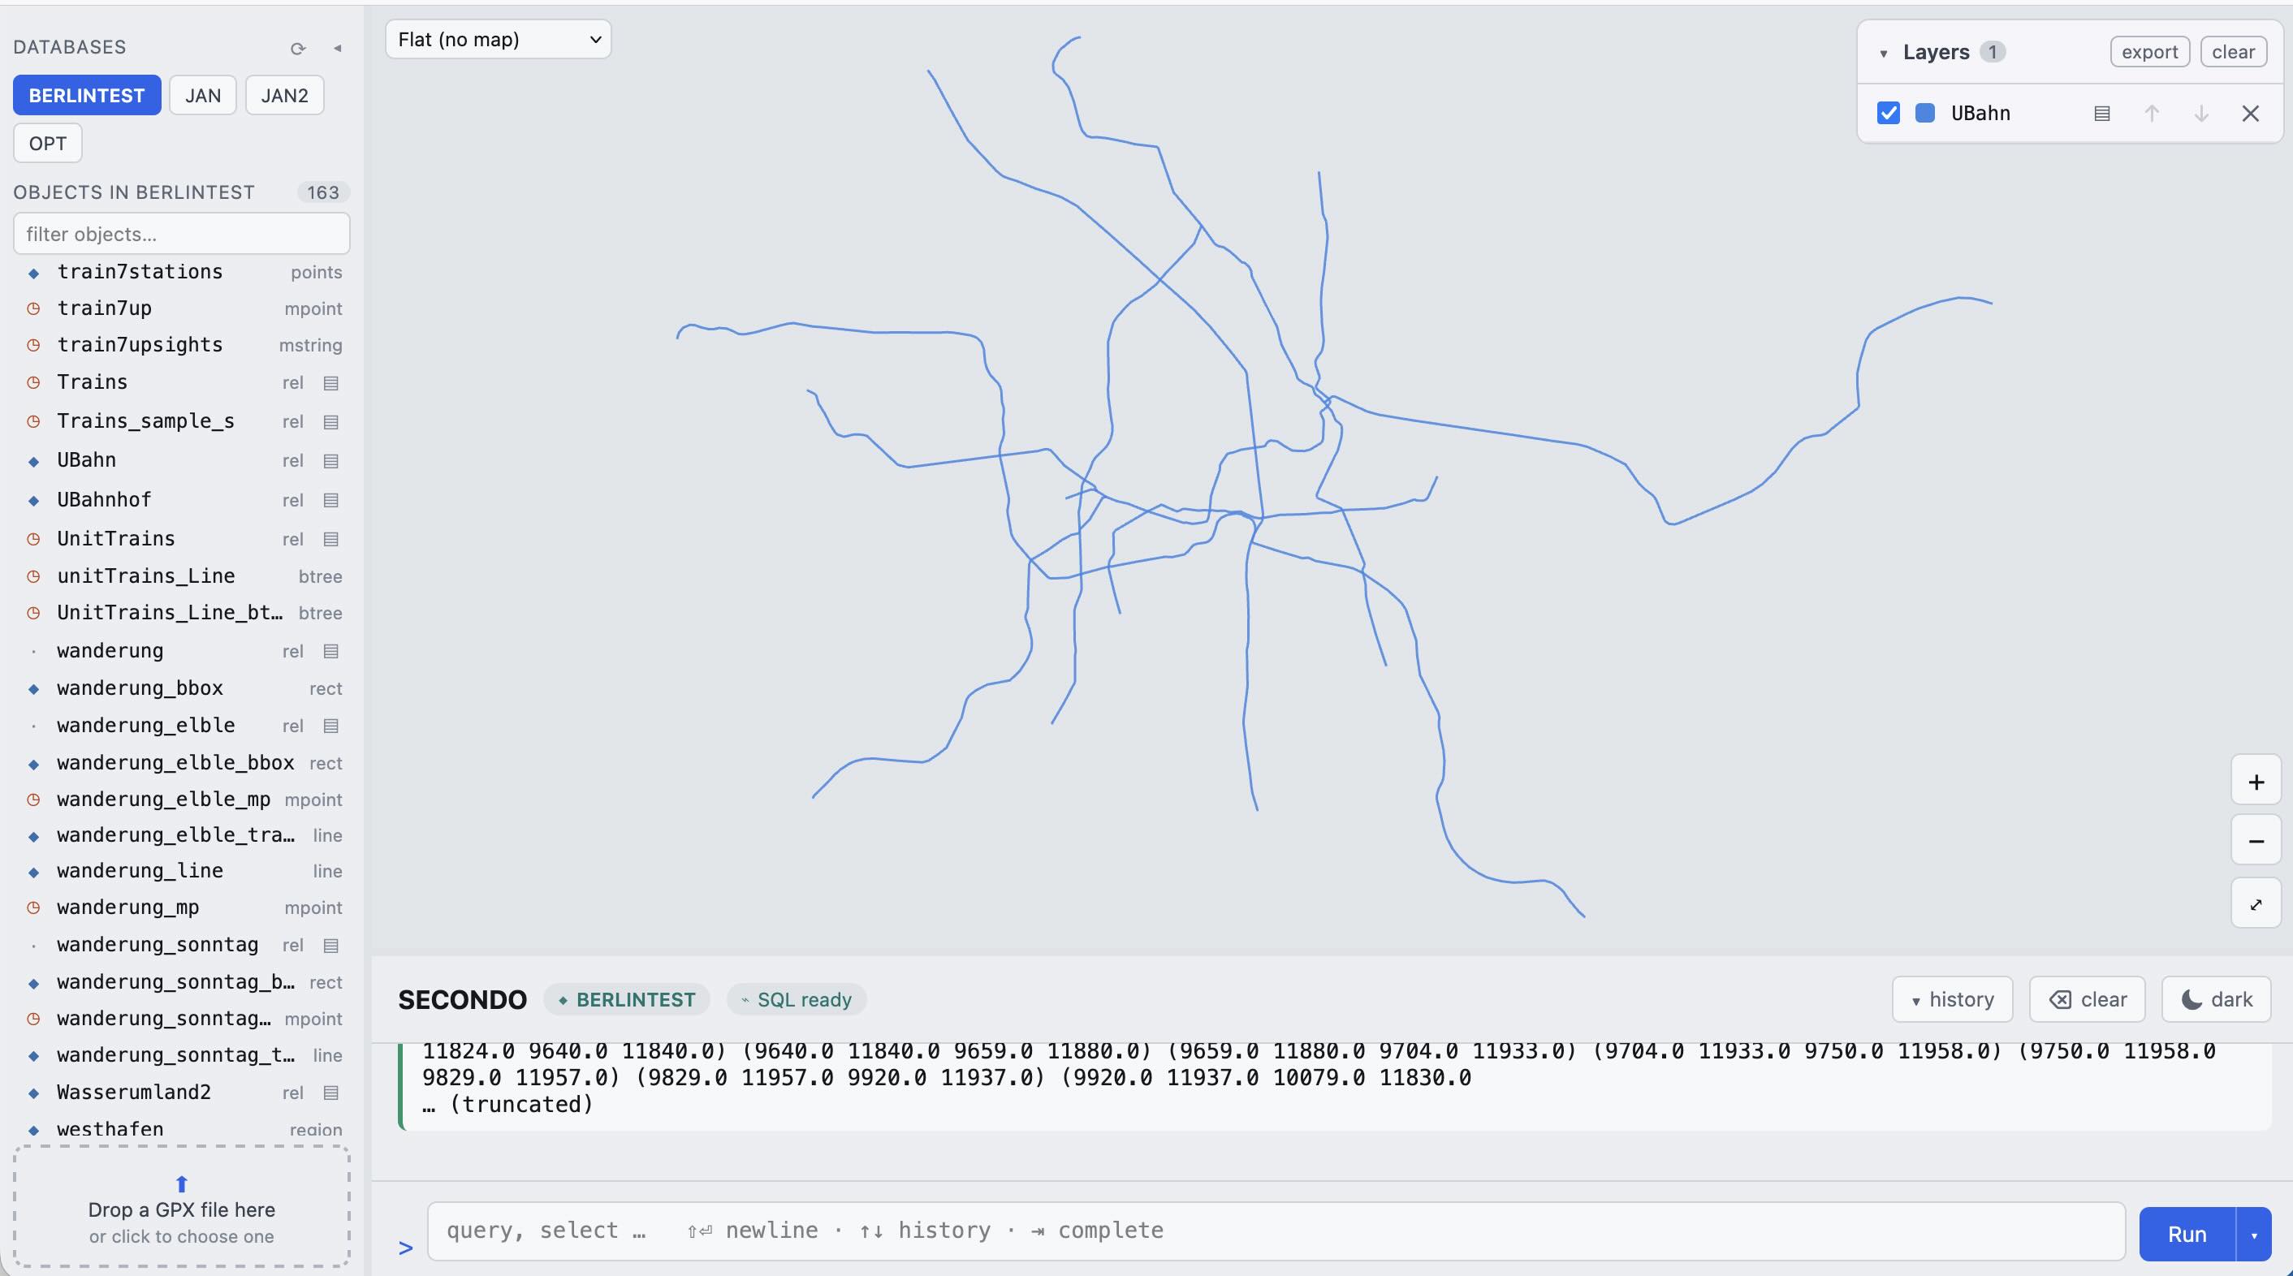
Task: Select the UnitTrains_Line_bt… btree object
Action: 182,613
